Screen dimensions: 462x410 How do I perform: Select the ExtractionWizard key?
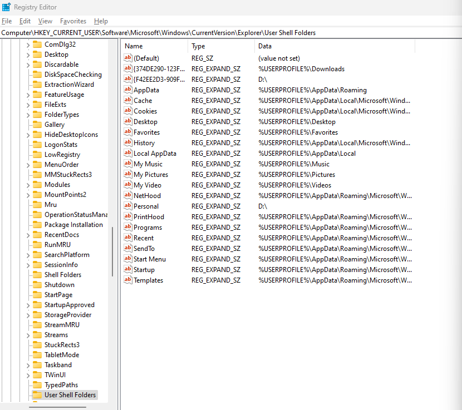(x=69, y=85)
